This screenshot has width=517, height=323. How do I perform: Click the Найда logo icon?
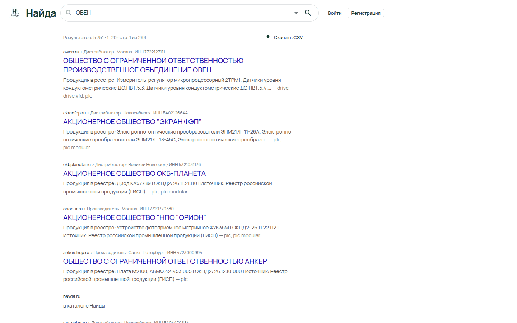pos(15,13)
